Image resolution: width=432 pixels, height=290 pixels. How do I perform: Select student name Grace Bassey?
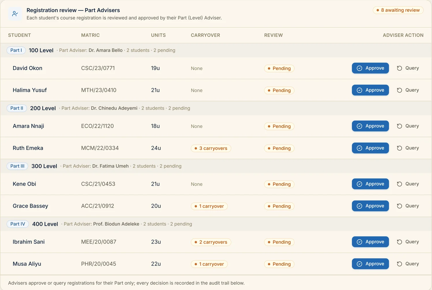[x=30, y=206]
